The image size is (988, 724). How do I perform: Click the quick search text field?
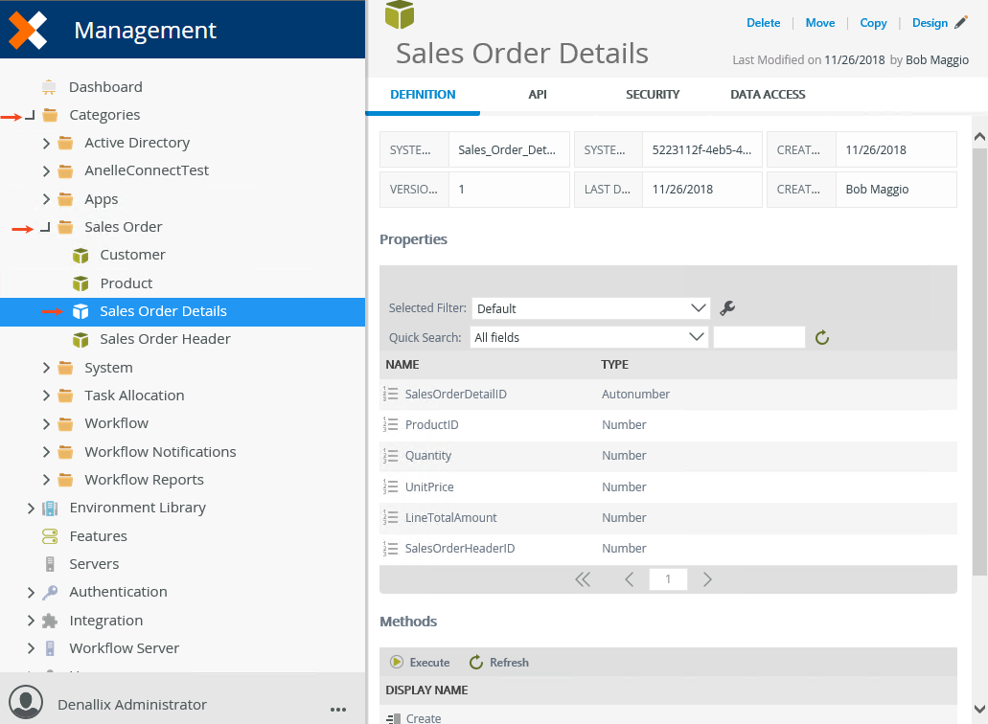pyautogui.click(x=759, y=337)
